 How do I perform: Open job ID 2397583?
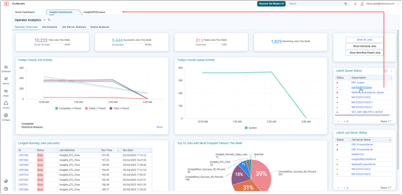pyautogui.click(x=23, y=155)
